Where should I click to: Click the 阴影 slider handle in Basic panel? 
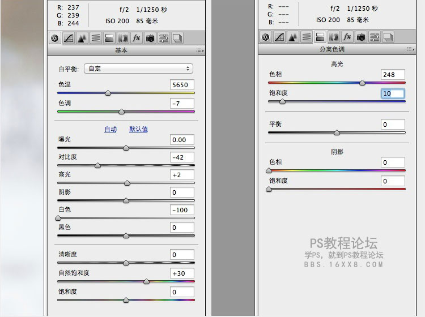point(126,200)
